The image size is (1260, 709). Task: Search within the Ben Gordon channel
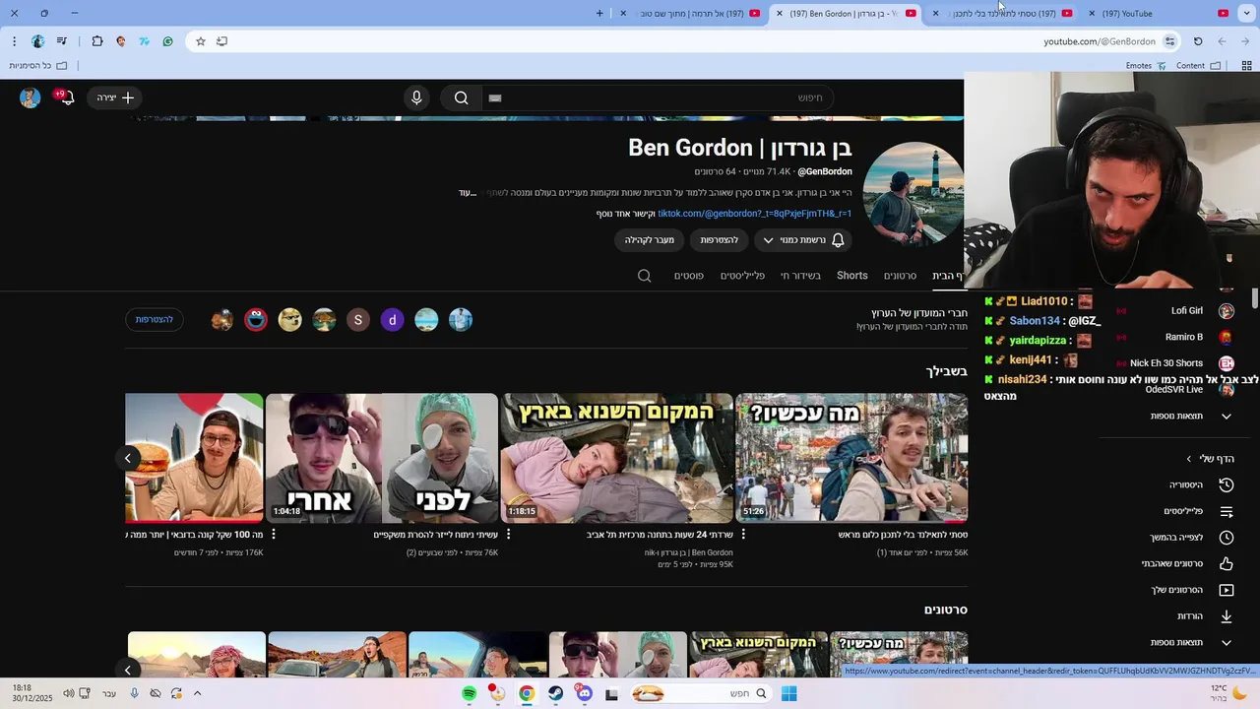(x=645, y=276)
